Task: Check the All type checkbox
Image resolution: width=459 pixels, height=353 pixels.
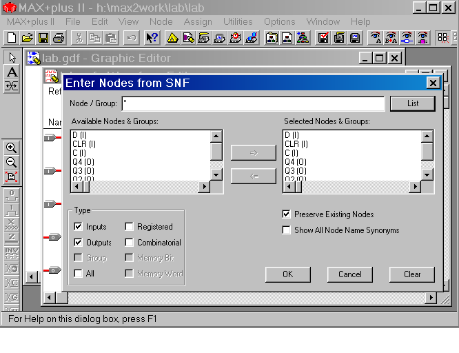Action: pos(78,273)
